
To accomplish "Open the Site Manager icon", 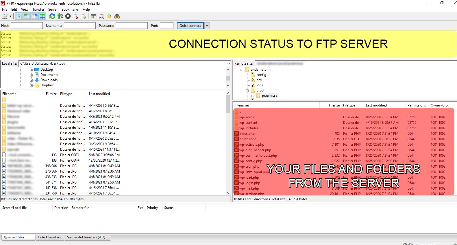I will (5, 16).
